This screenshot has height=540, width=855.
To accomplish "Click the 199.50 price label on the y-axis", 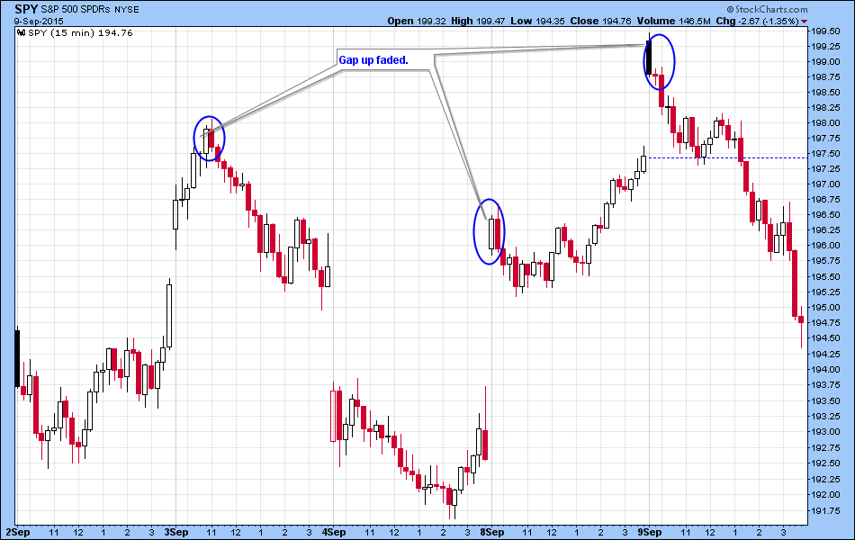I will coord(825,31).
